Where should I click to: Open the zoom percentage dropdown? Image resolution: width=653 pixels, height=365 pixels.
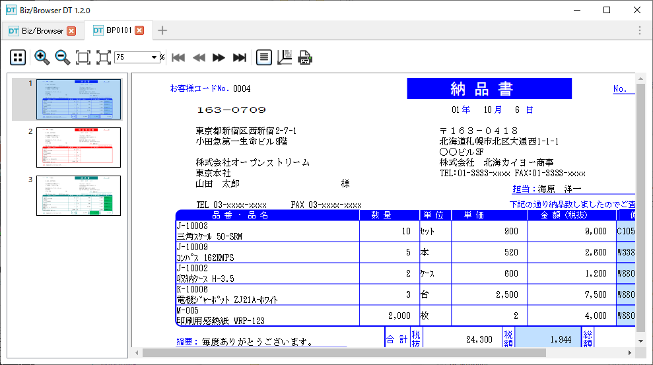[155, 57]
